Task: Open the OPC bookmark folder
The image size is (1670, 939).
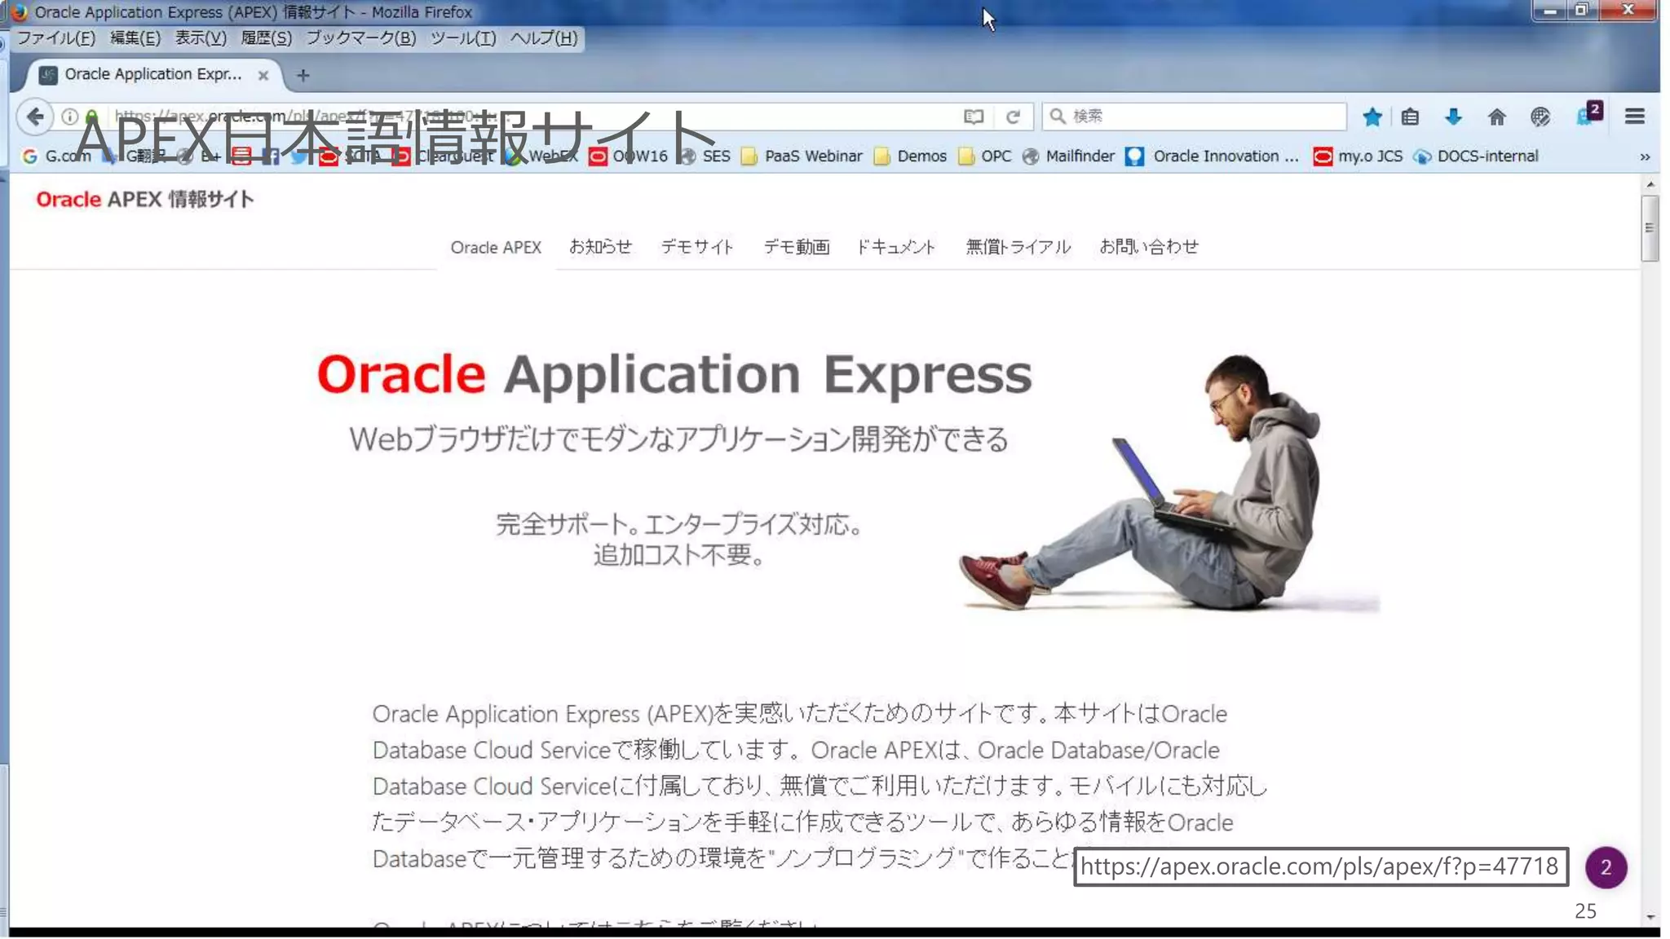Action: pyautogui.click(x=985, y=156)
